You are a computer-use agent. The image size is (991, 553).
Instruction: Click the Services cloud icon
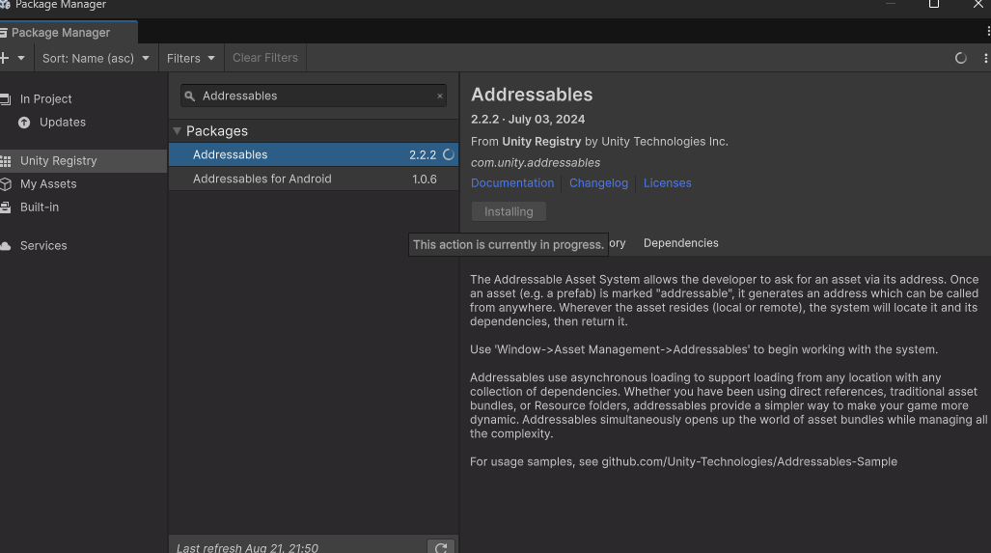click(5, 246)
